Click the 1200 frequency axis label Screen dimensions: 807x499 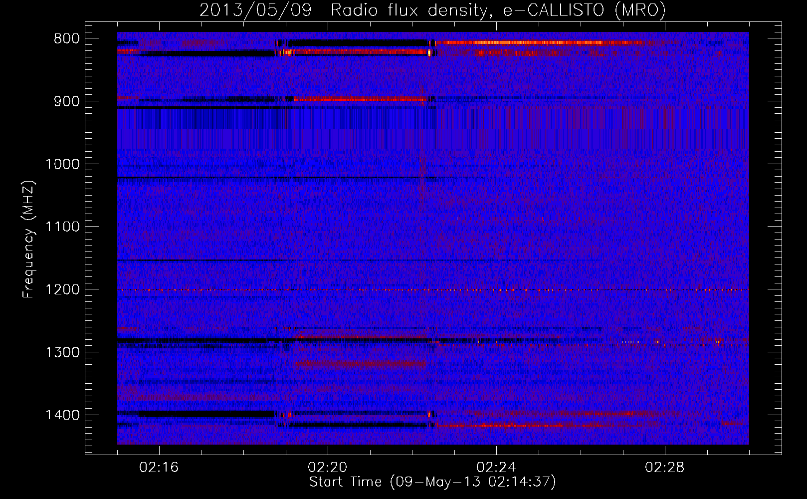click(62, 290)
